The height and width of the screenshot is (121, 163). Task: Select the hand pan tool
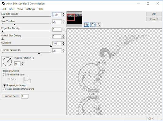93,25
